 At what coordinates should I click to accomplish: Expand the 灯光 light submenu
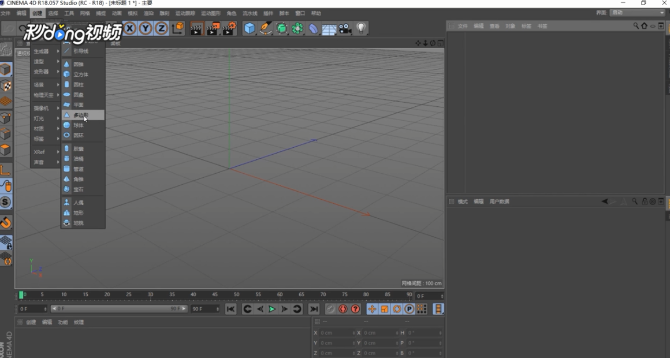point(46,118)
